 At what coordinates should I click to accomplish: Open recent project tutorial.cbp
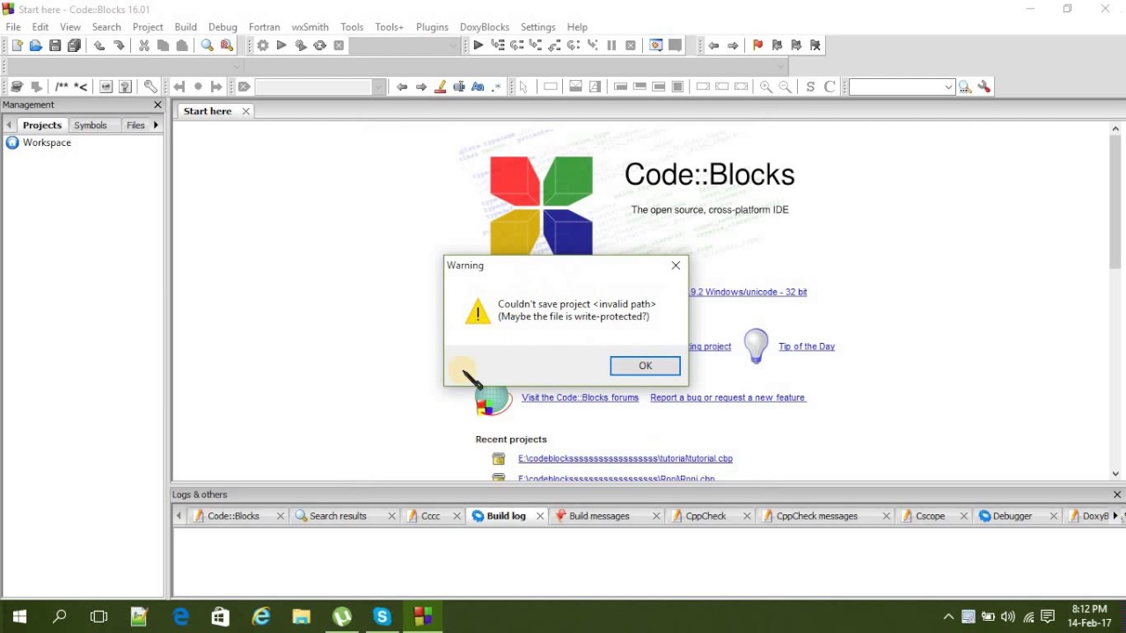click(625, 459)
